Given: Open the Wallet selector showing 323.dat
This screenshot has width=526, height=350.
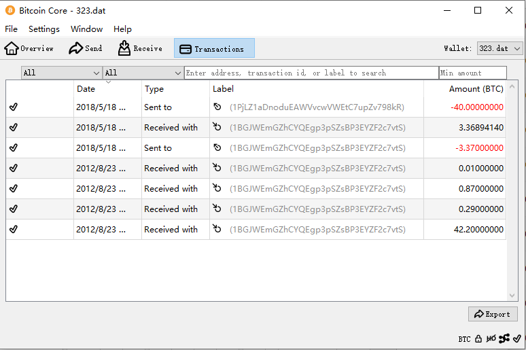Looking at the screenshot, I should click(499, 48).
